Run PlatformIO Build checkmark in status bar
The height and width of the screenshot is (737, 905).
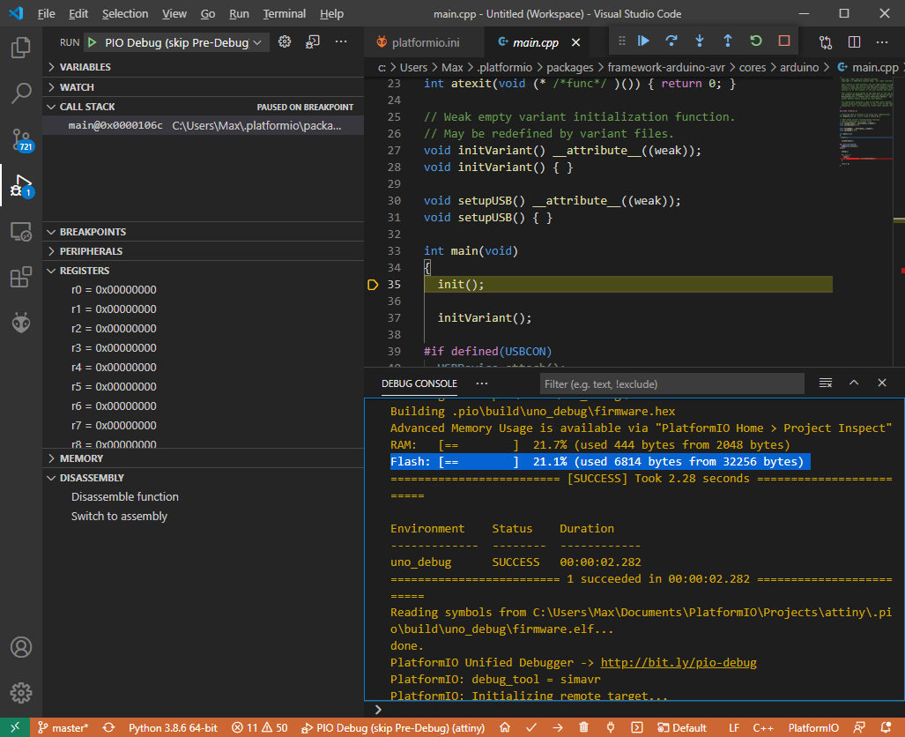[531, 728]
